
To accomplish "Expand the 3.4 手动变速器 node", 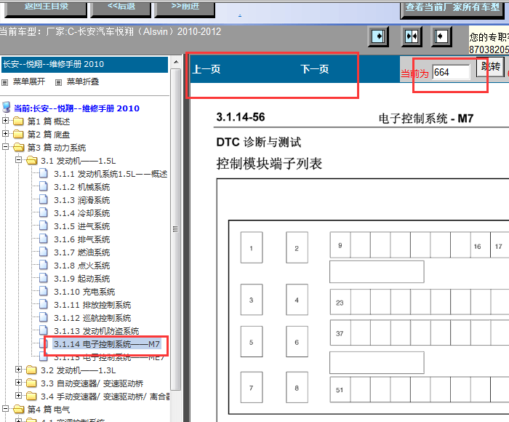I will 18,395.
